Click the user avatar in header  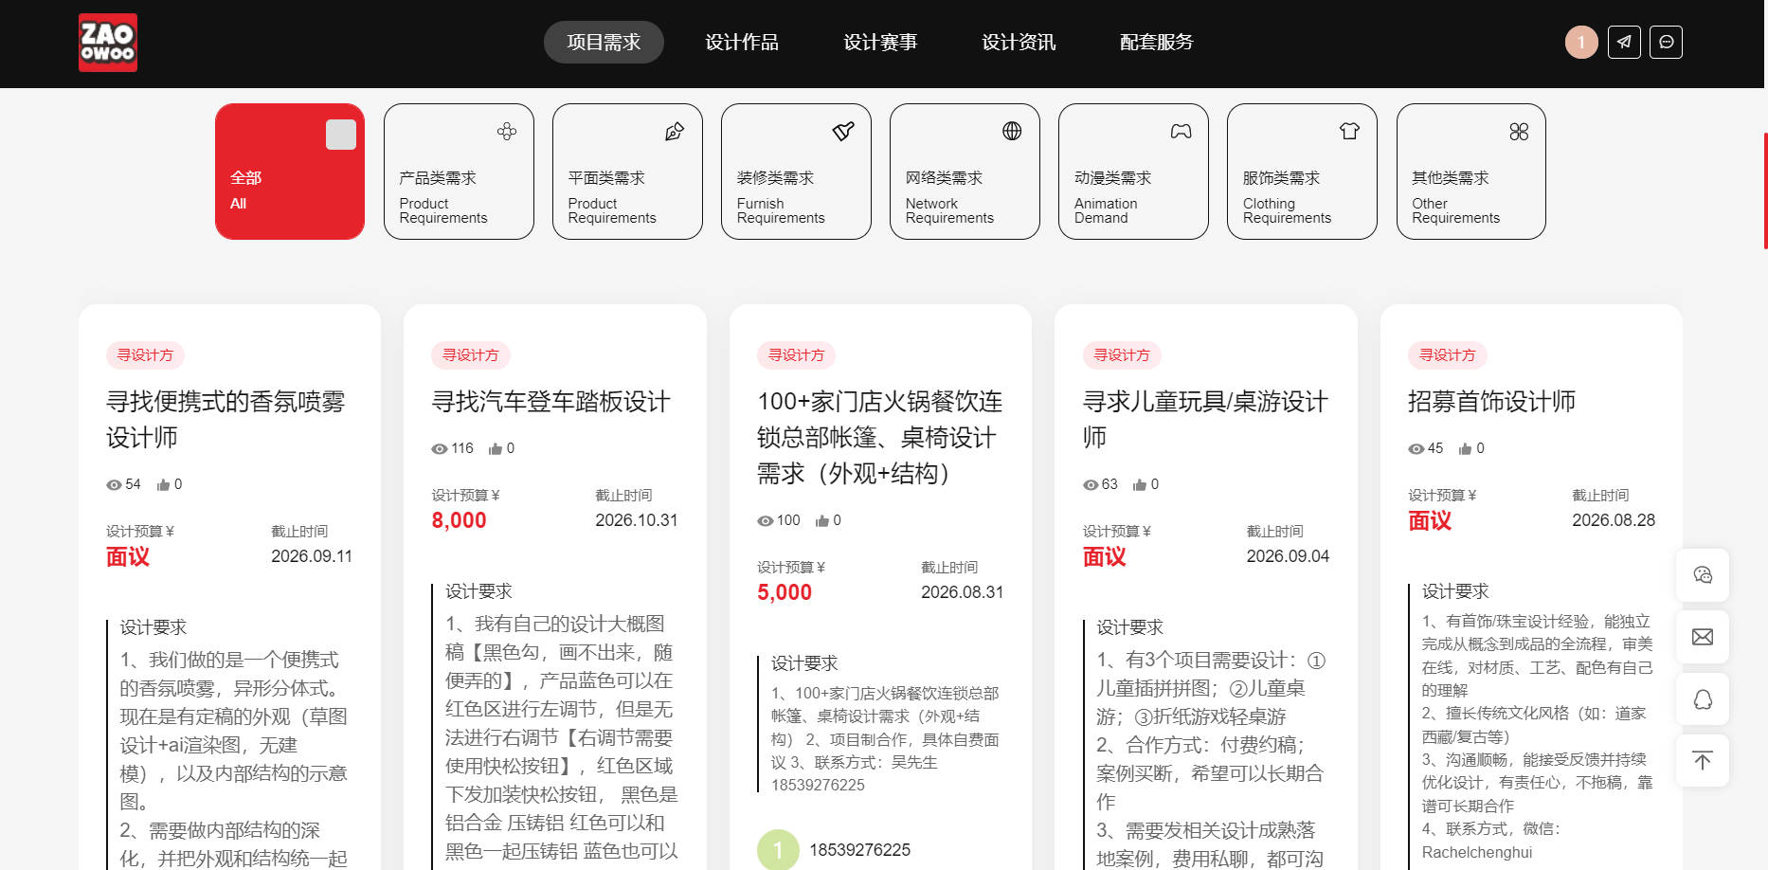[x=1581, y=42]
